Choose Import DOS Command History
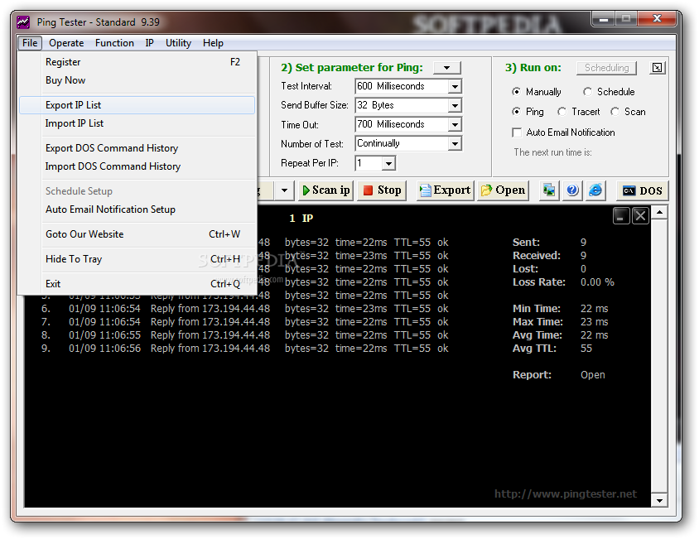699x539 pixels. point(137,166)
